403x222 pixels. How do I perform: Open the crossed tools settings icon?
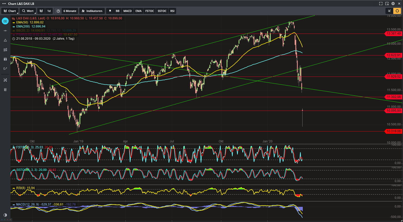pos(5,80)
